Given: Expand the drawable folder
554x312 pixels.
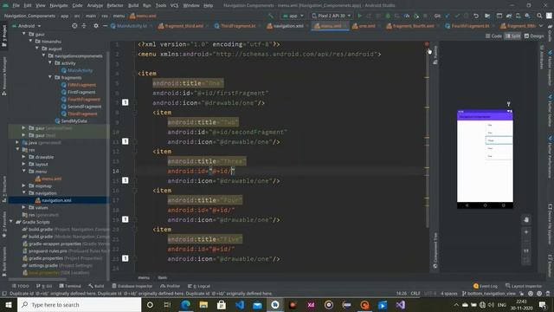Looking at the screenshot, I should pyautogui.click(x=23, y=157).
